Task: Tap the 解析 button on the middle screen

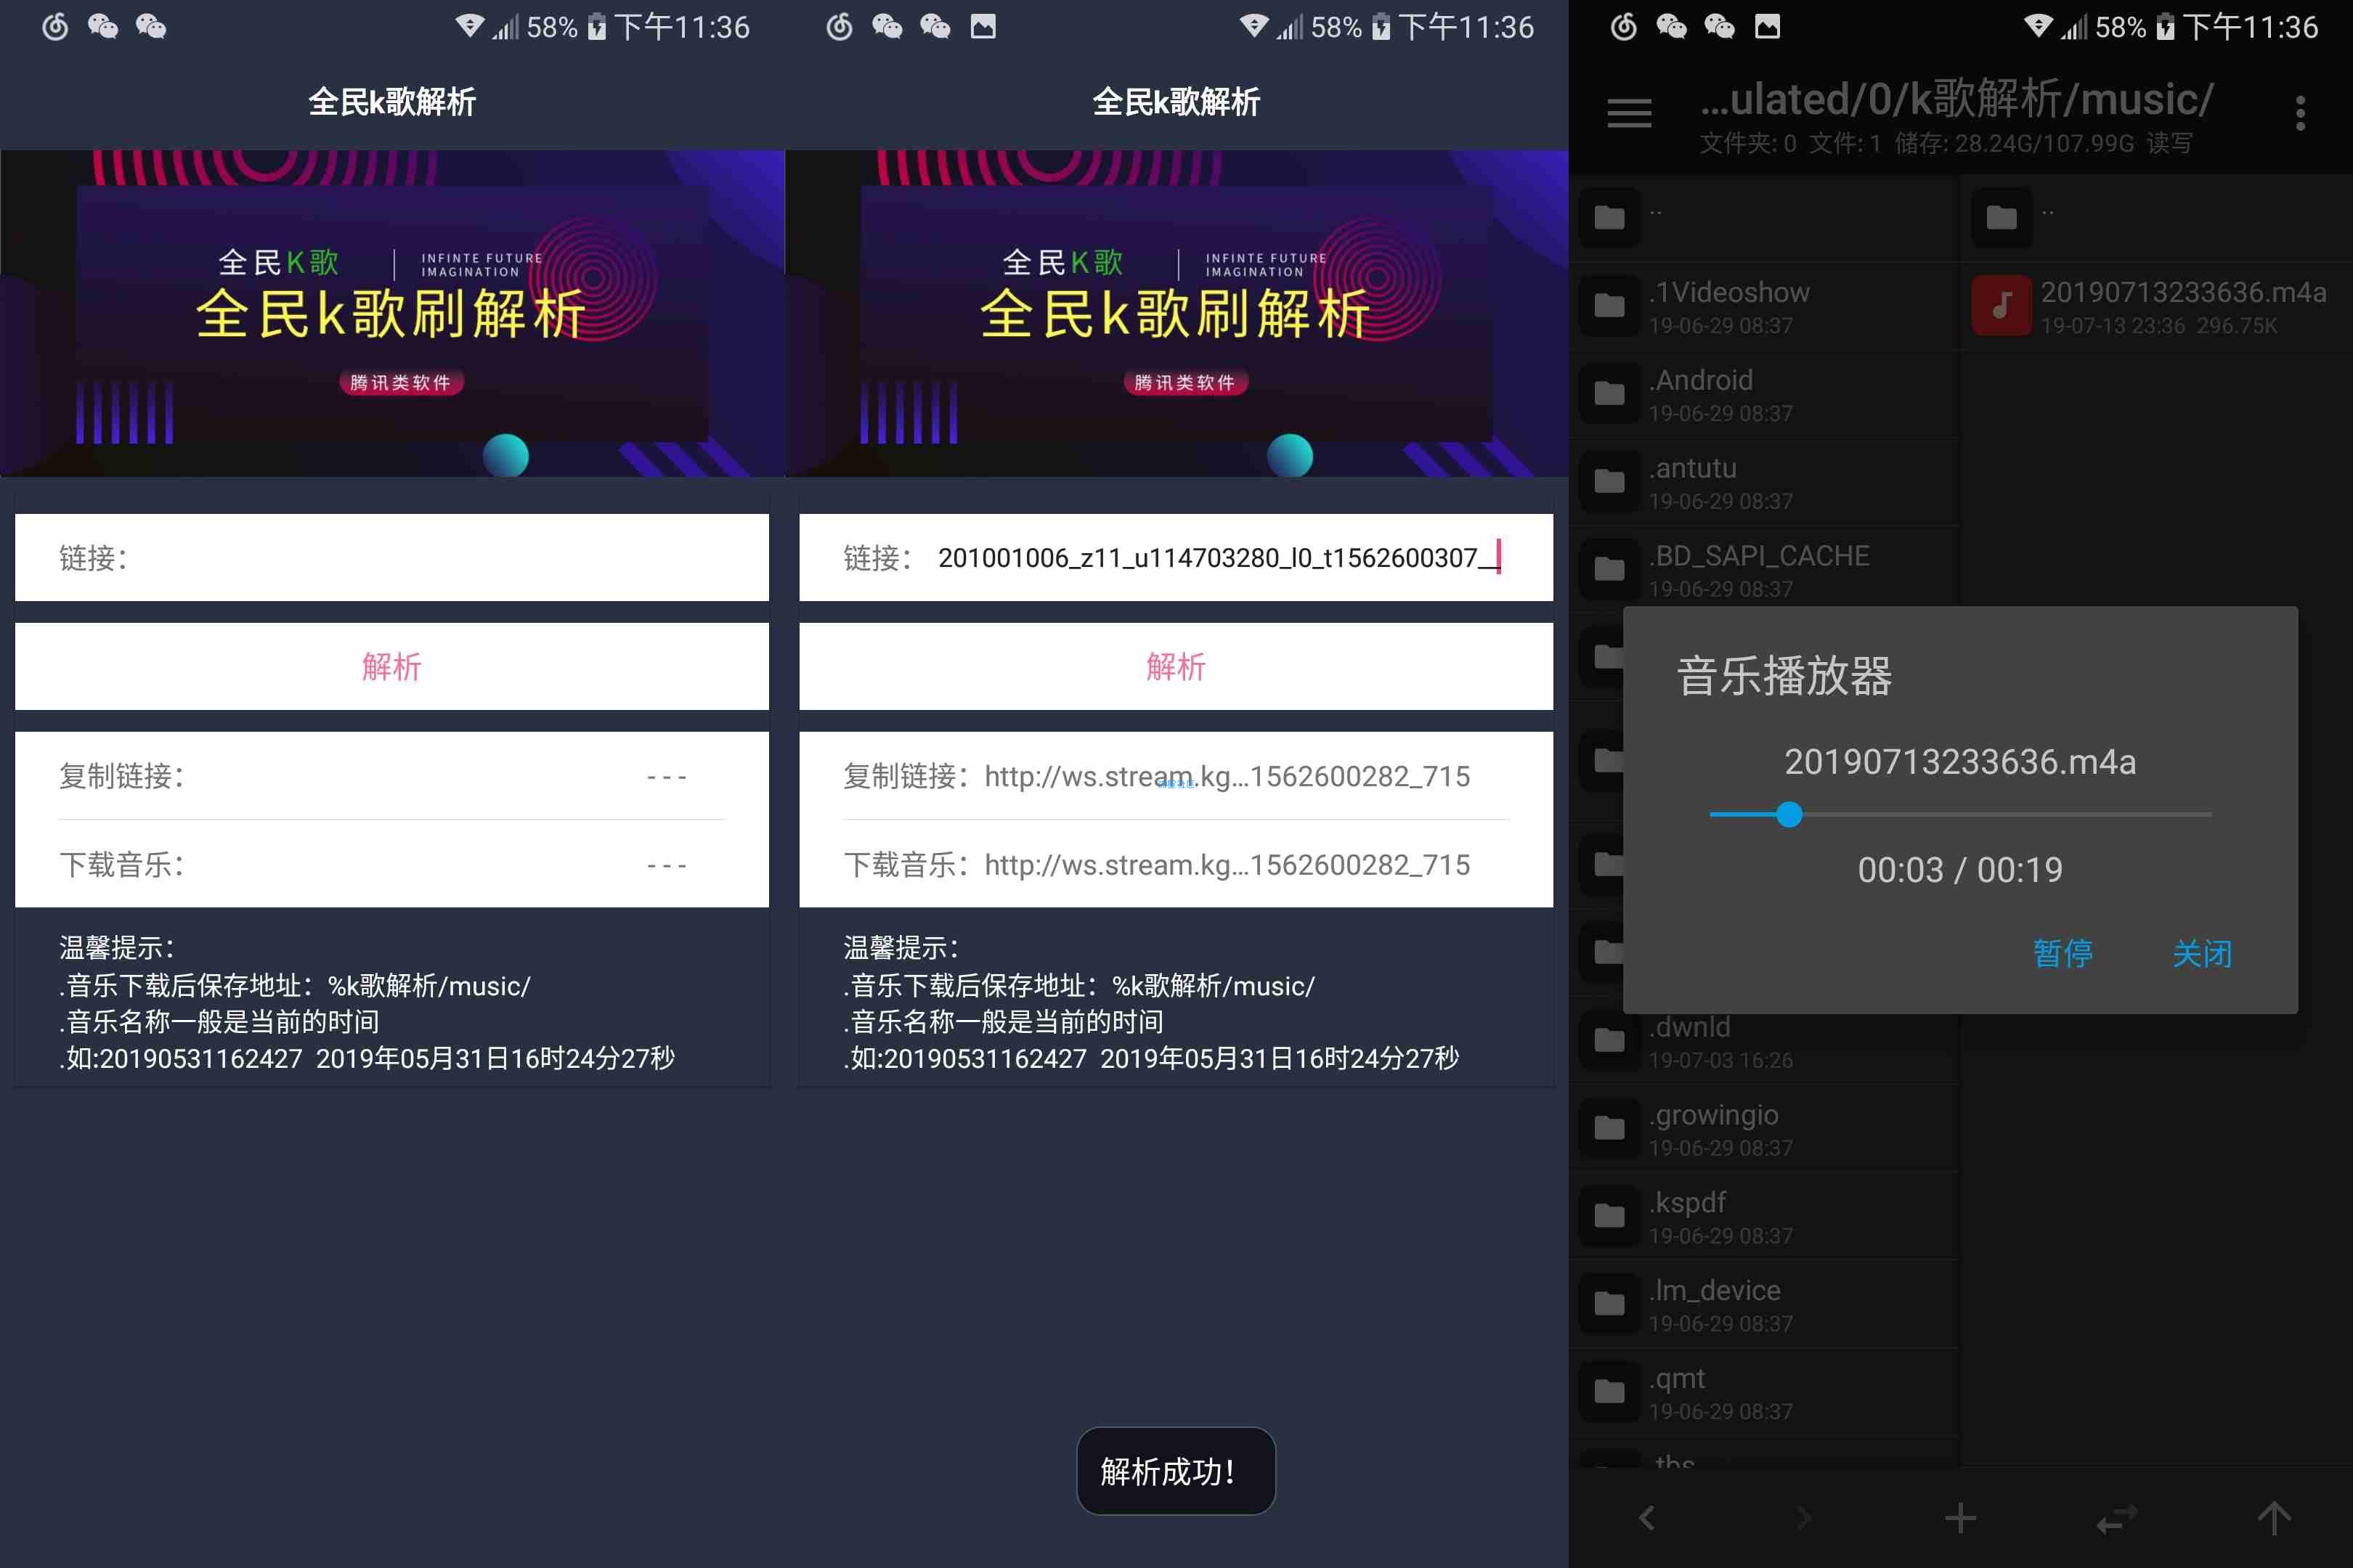Action: [1176, 666]
